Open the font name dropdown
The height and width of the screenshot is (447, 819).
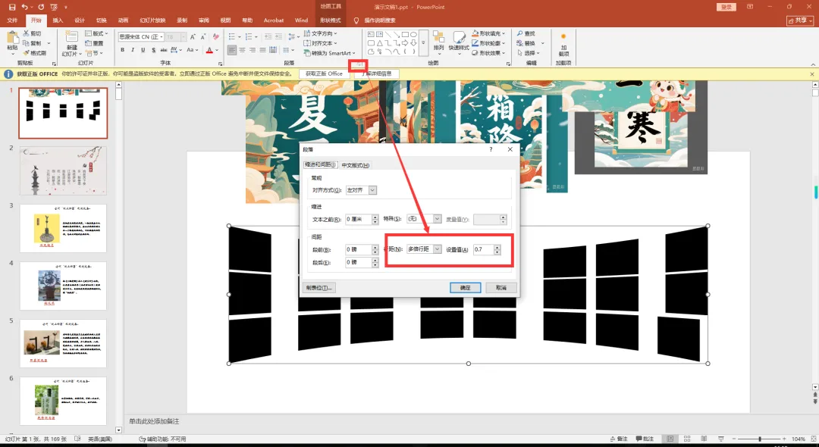tap(162, 37)
